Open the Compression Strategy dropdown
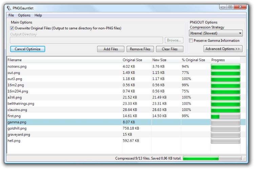The image size is (254, 169). coord(216,33)
